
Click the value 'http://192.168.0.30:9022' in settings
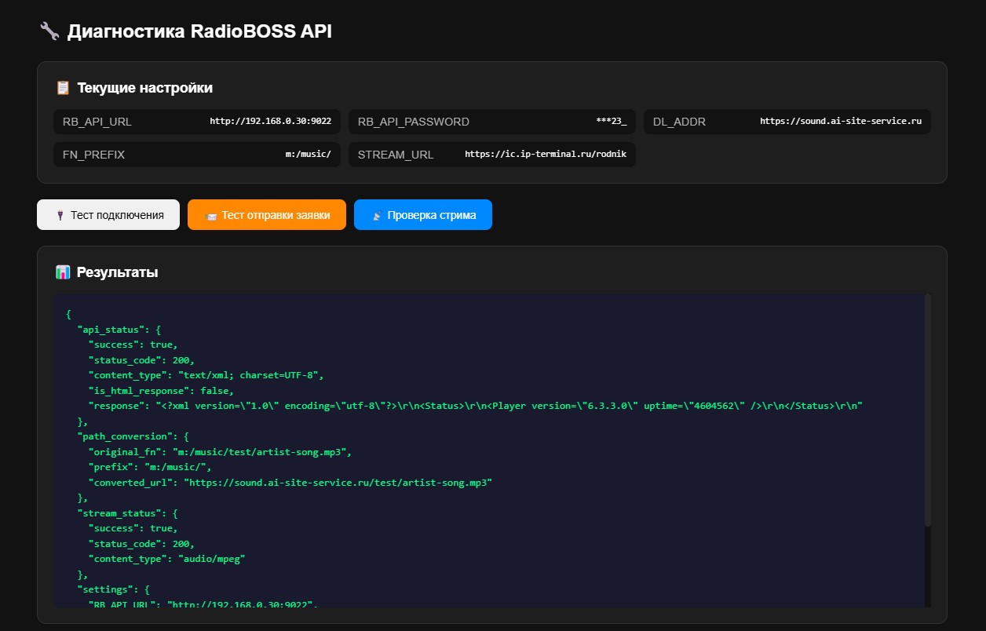(x=270, y=122)
